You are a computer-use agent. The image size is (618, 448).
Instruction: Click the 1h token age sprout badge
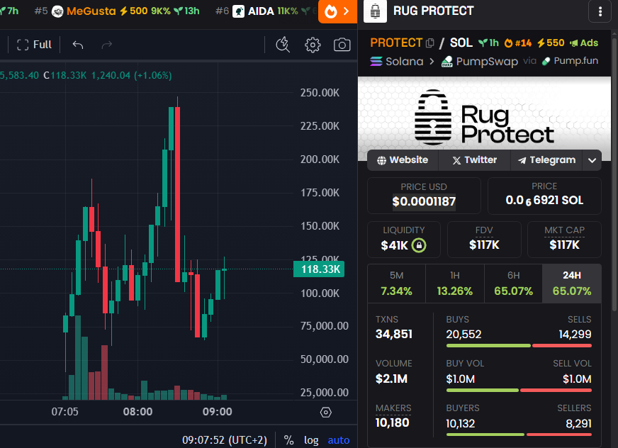coord(489,43)
